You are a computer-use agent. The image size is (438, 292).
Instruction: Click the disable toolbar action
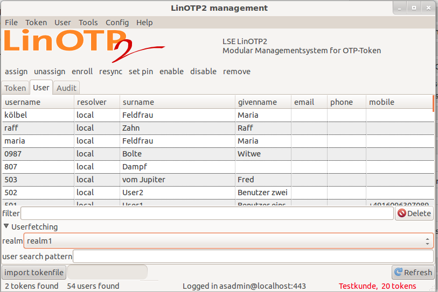[203, 72]
